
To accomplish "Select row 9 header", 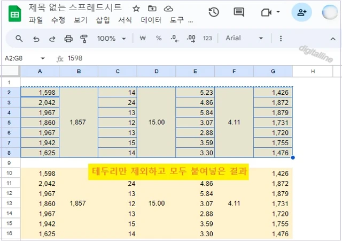I will point(9,163).
